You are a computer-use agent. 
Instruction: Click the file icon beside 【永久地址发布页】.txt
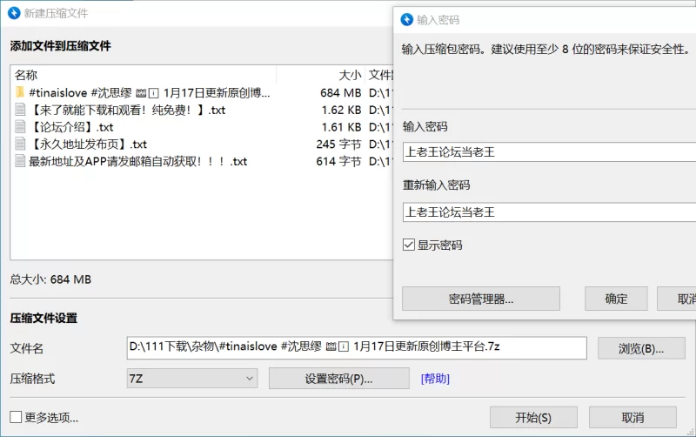point(20,144)
